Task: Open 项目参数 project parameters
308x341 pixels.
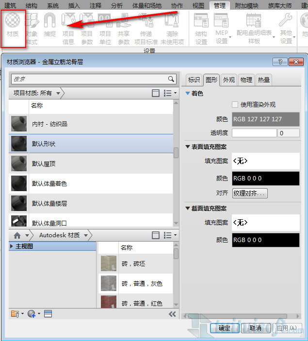Action: coord(87,29)
